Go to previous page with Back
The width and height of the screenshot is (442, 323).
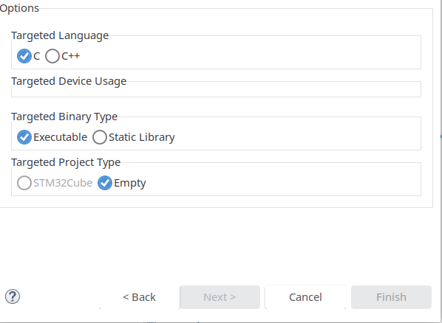pos(139,297)
